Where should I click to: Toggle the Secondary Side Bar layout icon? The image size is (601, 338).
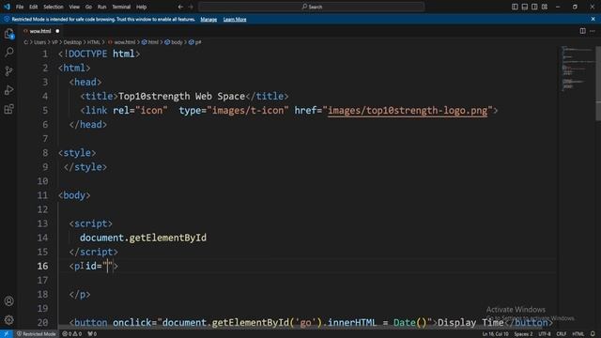[x=534, y=7]
